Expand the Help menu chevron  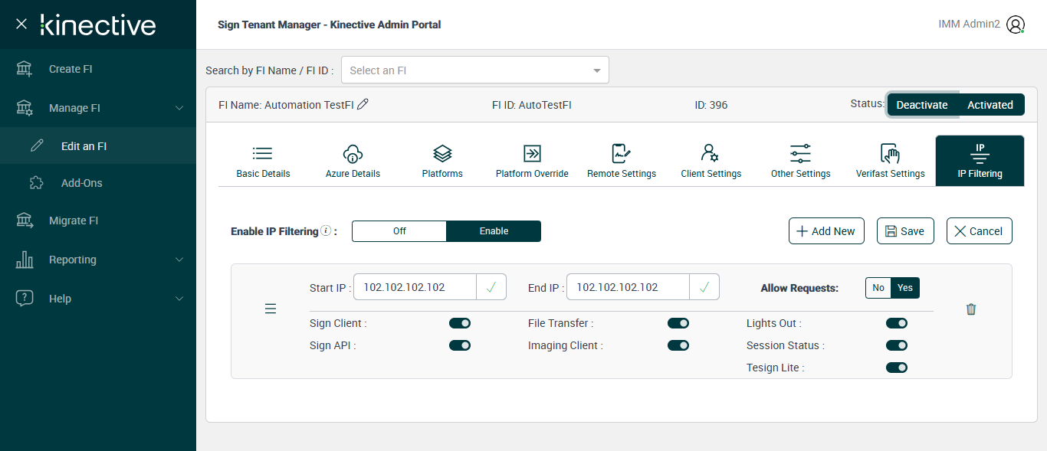tap(179, 299)
